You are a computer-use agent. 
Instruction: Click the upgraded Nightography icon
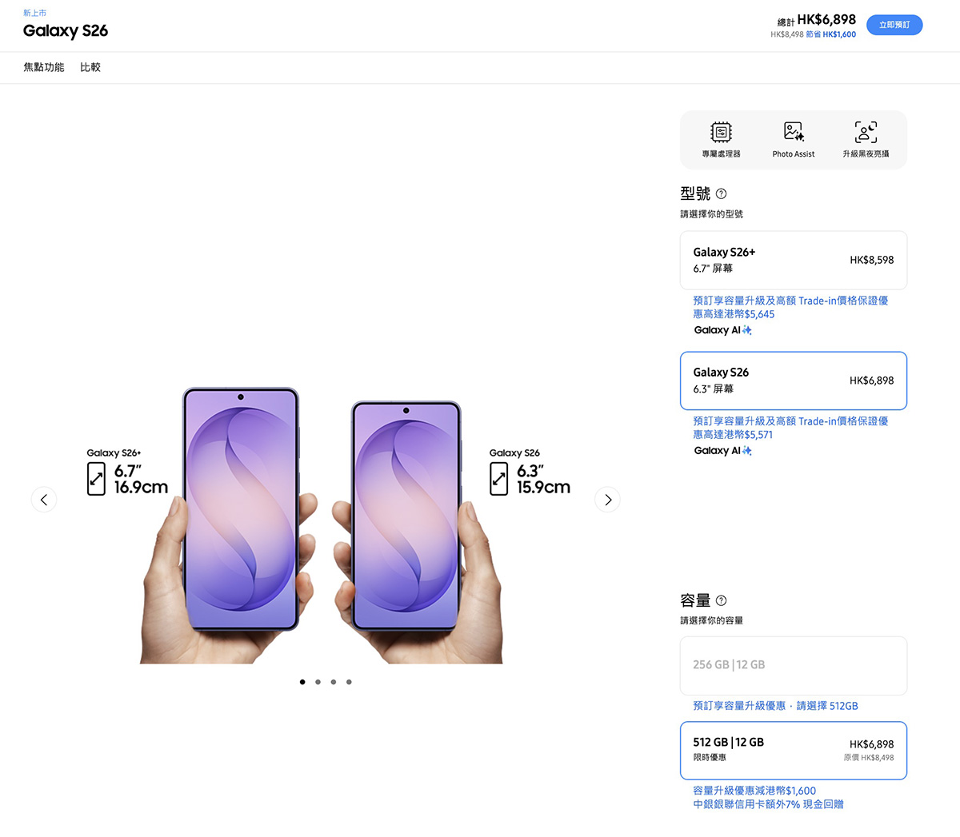[866, 132]
